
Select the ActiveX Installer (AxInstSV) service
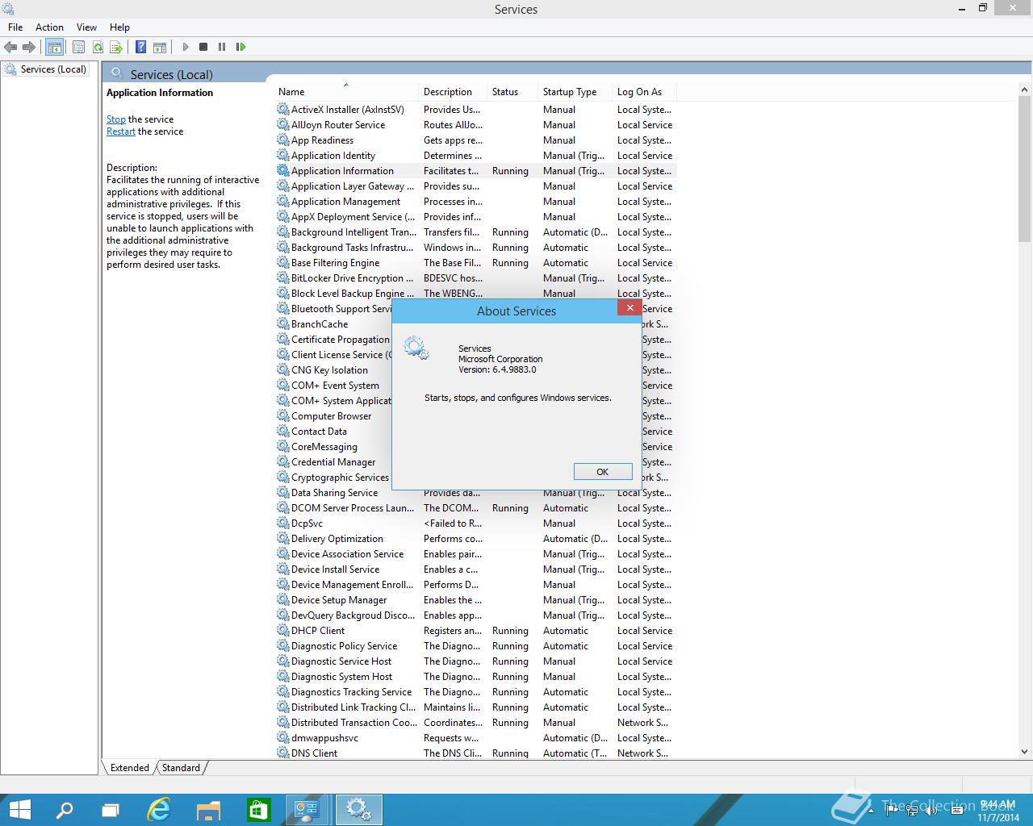click(476, 110)
